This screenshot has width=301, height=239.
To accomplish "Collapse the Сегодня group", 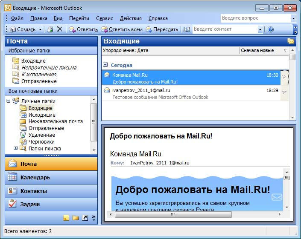I will [105, 65].
